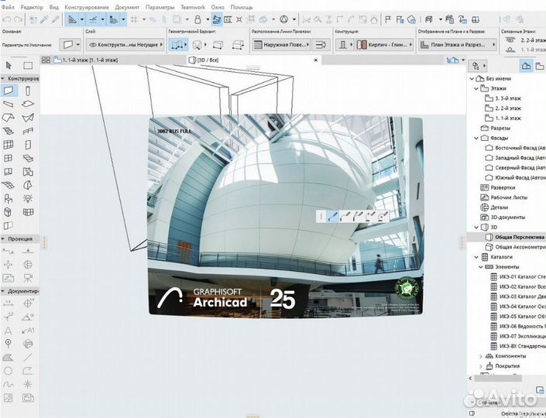Open the План Этажа и Разрез... display dropdown
This screenshot has height=418, width=546.
click(x=457, y=45)
